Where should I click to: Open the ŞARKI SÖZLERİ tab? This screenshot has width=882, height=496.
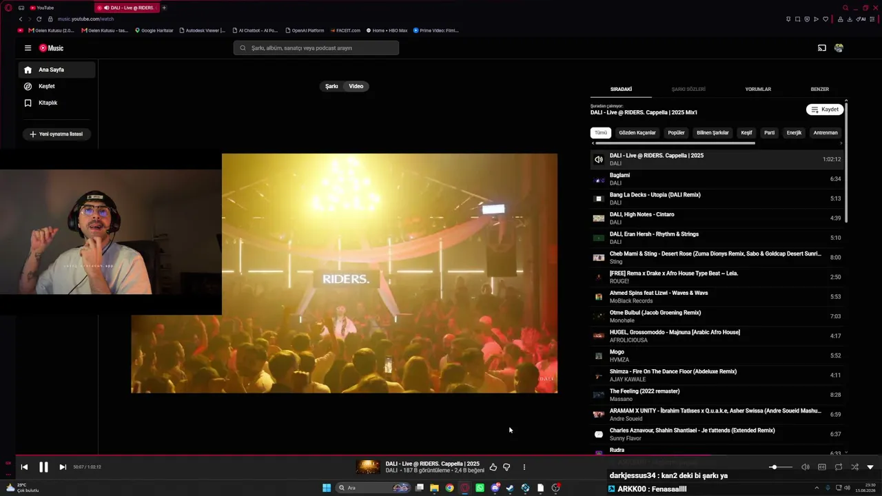[x=688, y=90]
